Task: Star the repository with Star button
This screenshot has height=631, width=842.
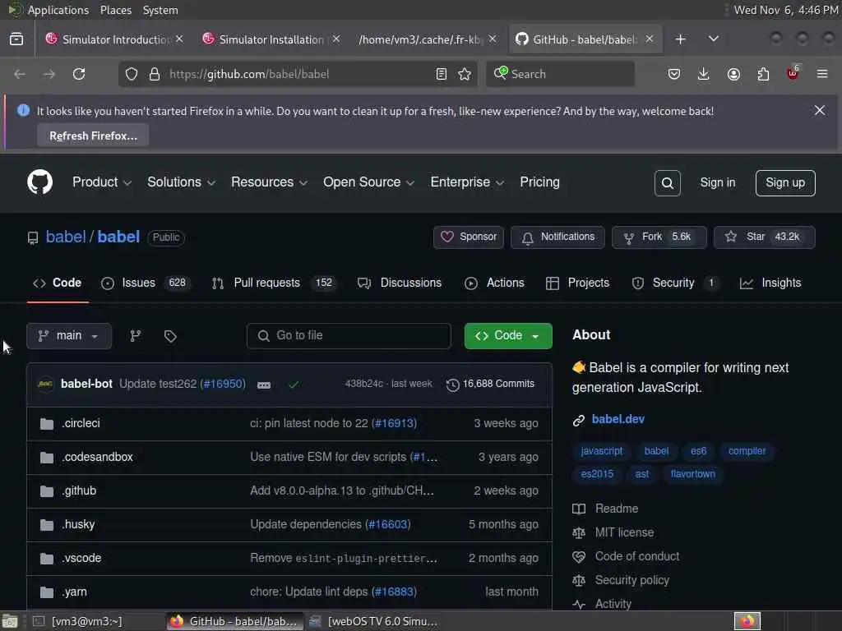Action: tap(764, 237)
